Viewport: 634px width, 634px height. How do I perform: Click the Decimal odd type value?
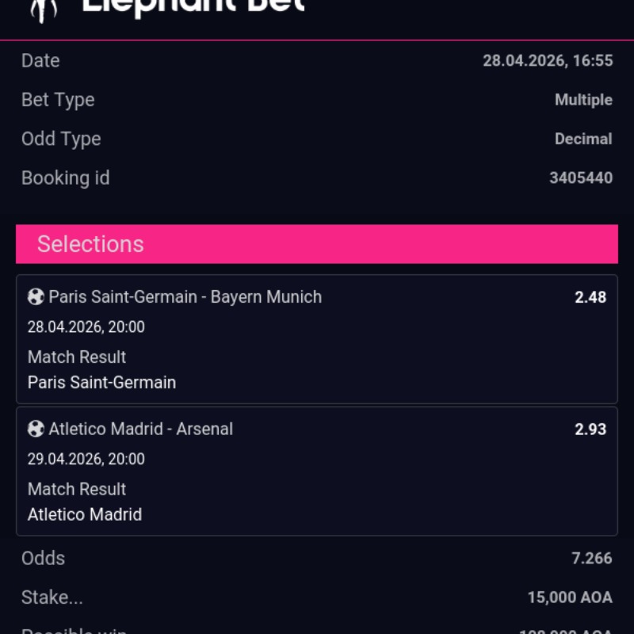[x=583, y=139]
